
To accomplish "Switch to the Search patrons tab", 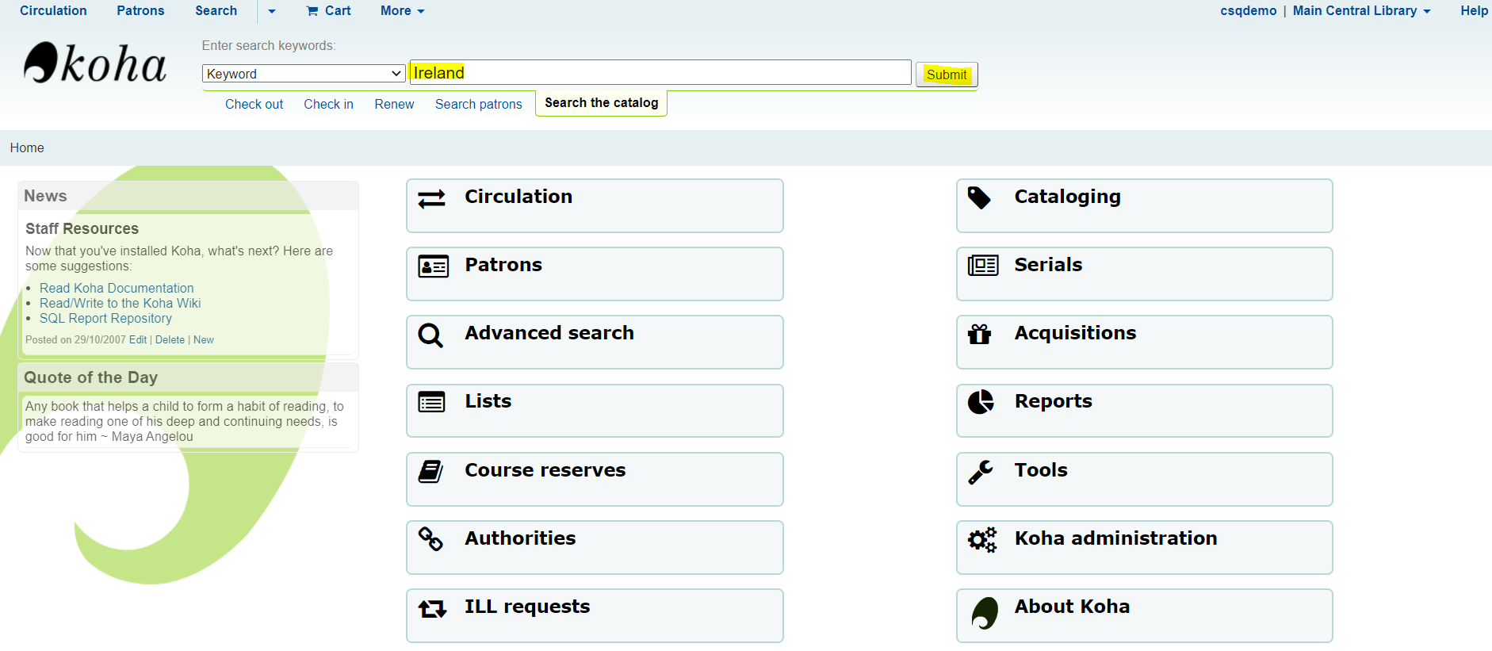I will 479,104.
